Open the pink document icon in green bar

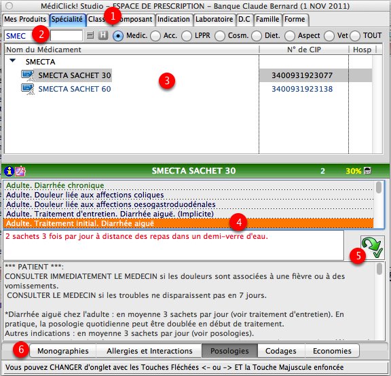pyautogui.click(x=20, y=171)
